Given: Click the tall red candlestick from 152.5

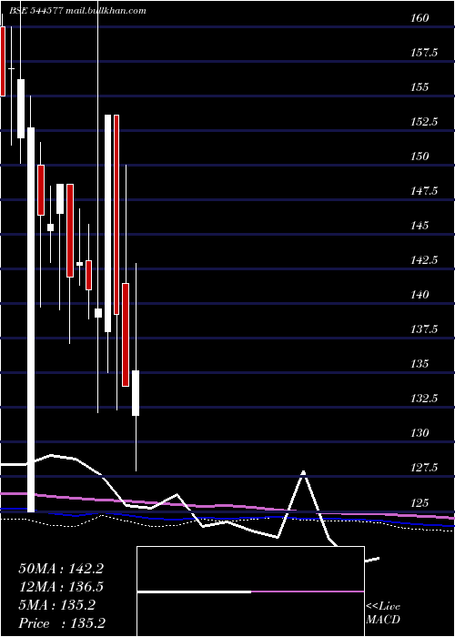Looking at the screenshot, I should pos(116,215).
